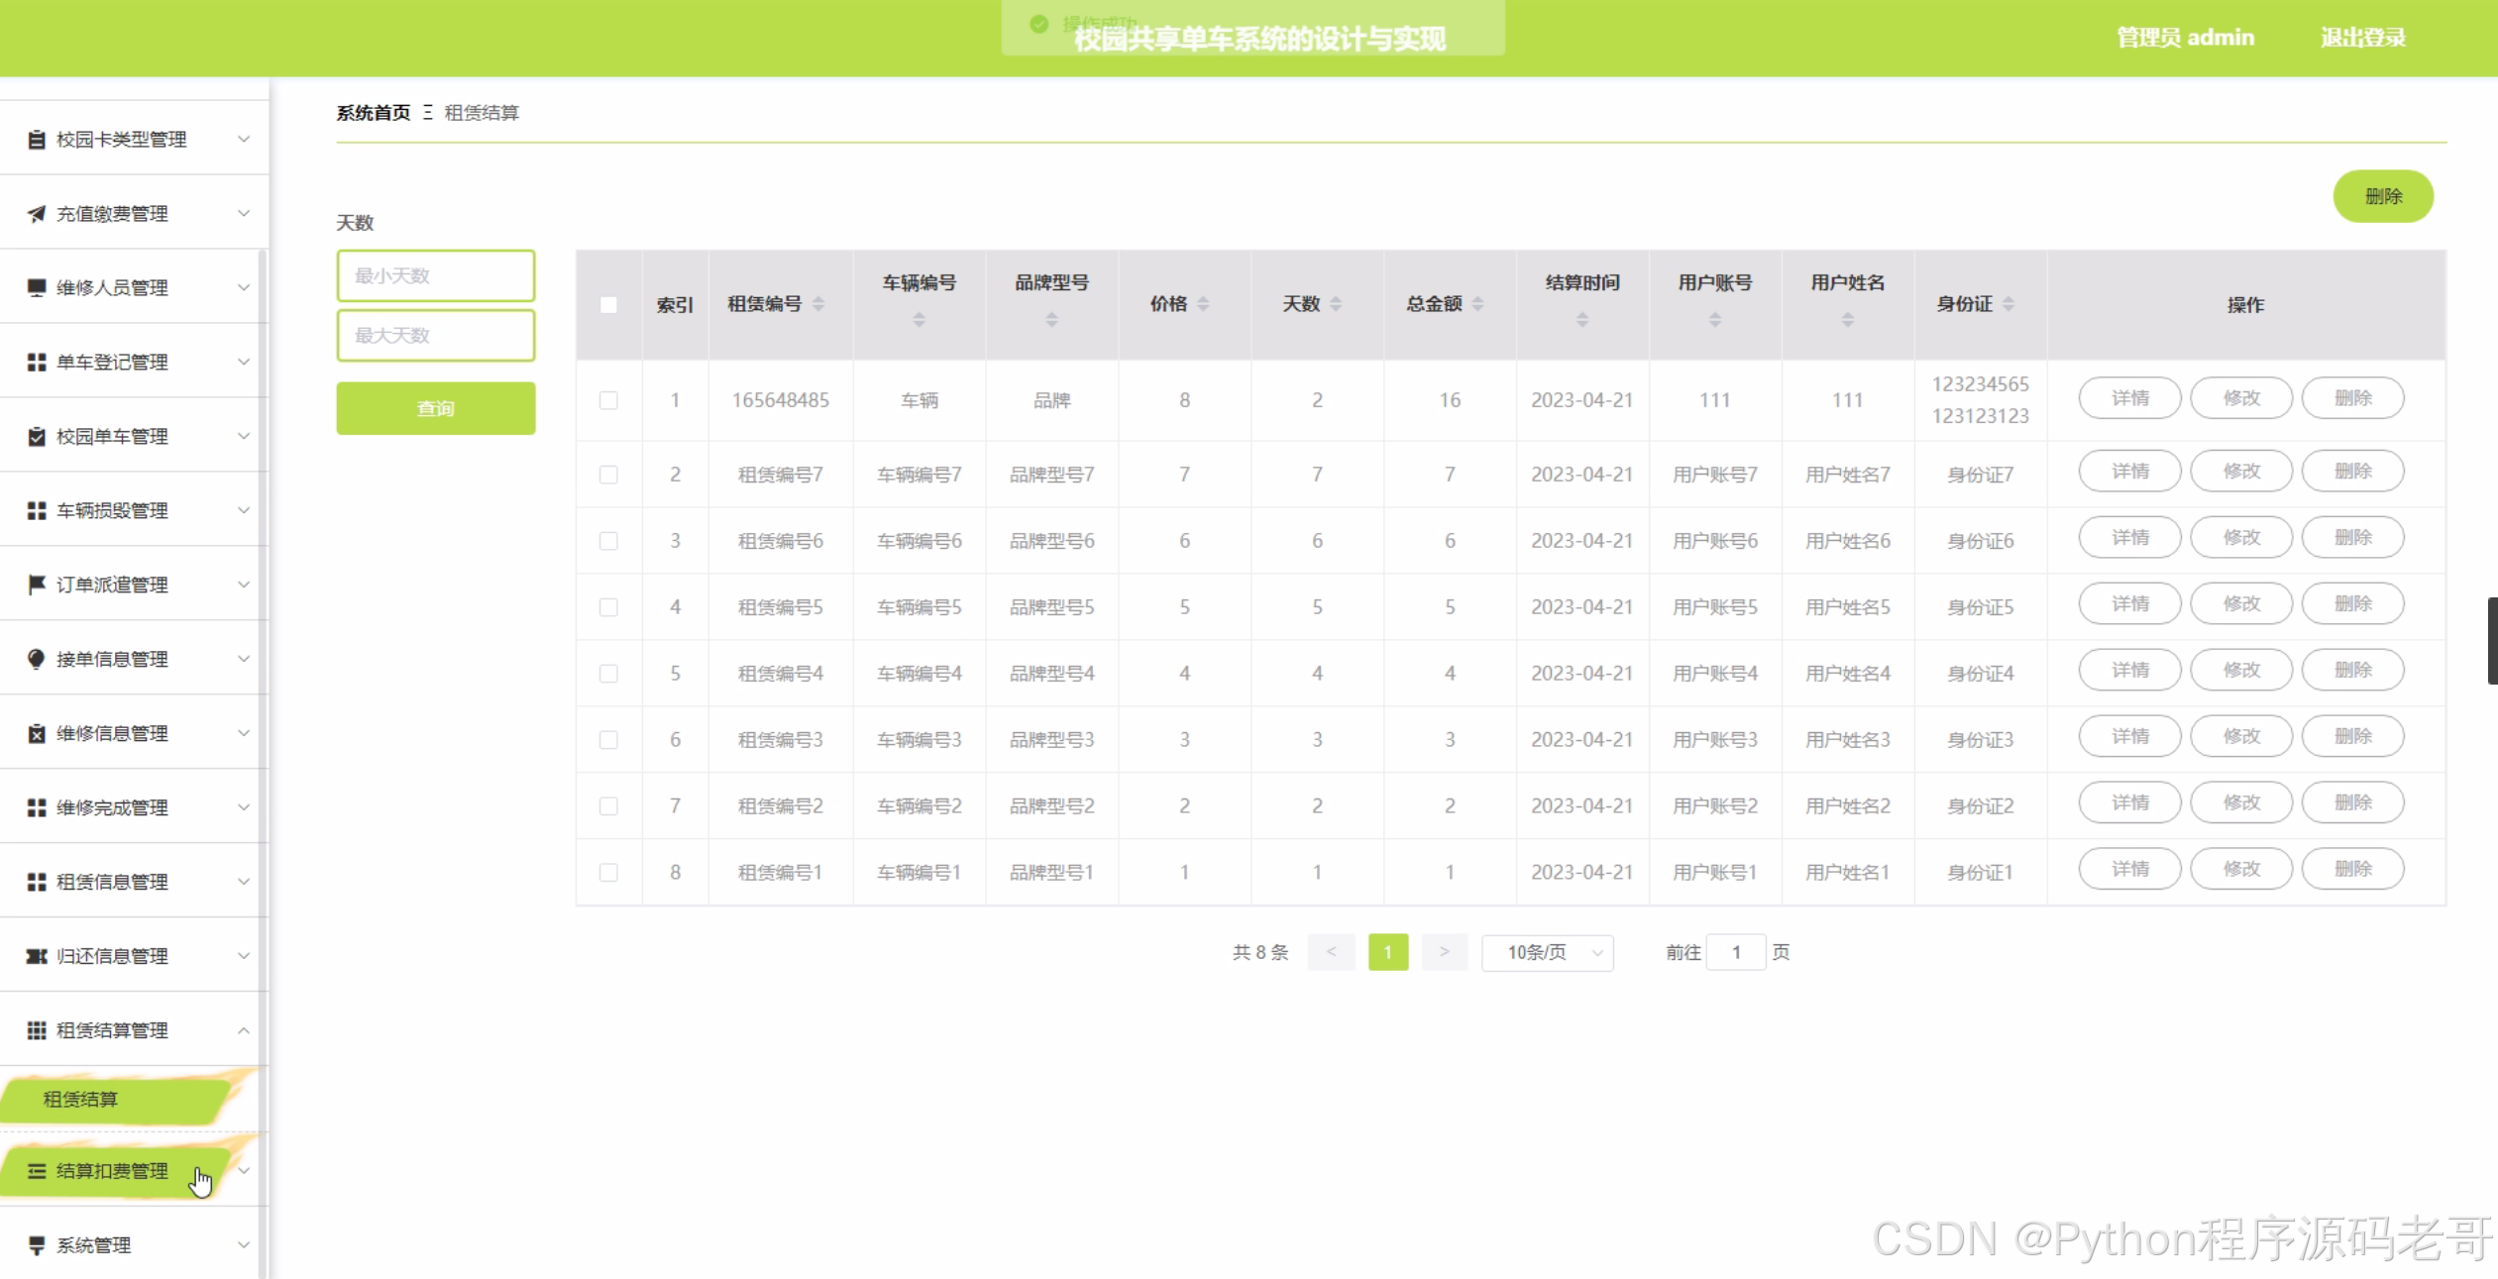Toggle the select-all checkbox in table header
This screenshot has width=2498, height=1279.
point(608,304)
